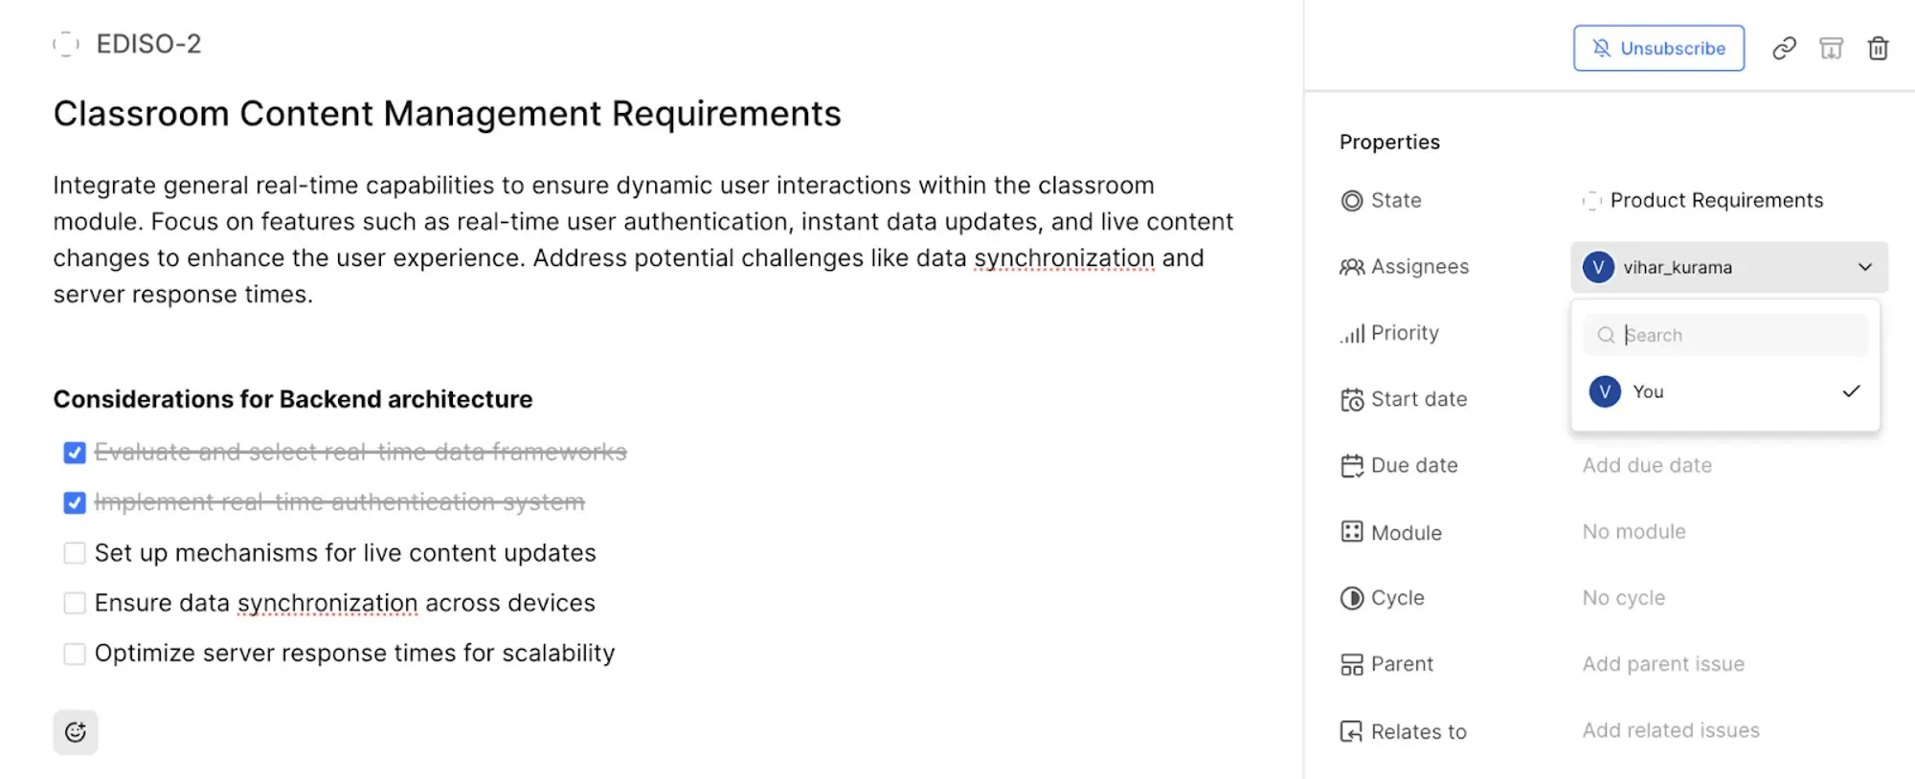The height and width of the screenshot is (779, 1915).
Task: Uncheck Evaluate and select real-time data frameworks
Action: pyautogui.click(x=75, y=453)
